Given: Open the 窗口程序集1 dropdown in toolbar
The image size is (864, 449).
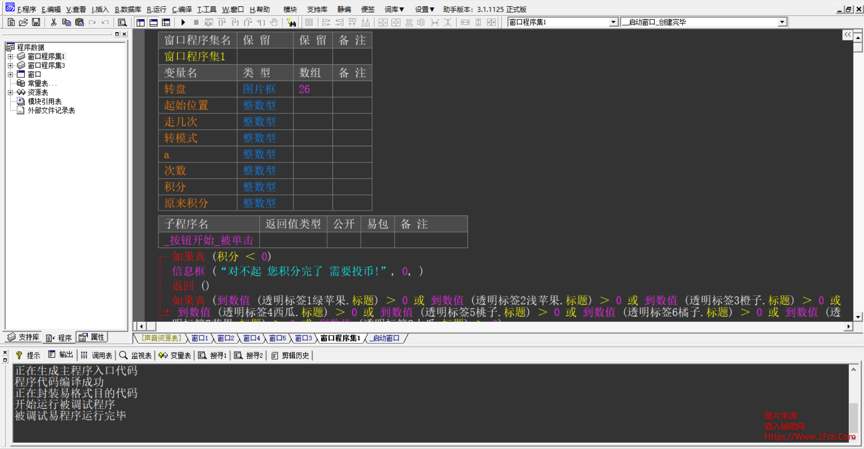Looking at the screenshot, I should [x=613, y=22].
